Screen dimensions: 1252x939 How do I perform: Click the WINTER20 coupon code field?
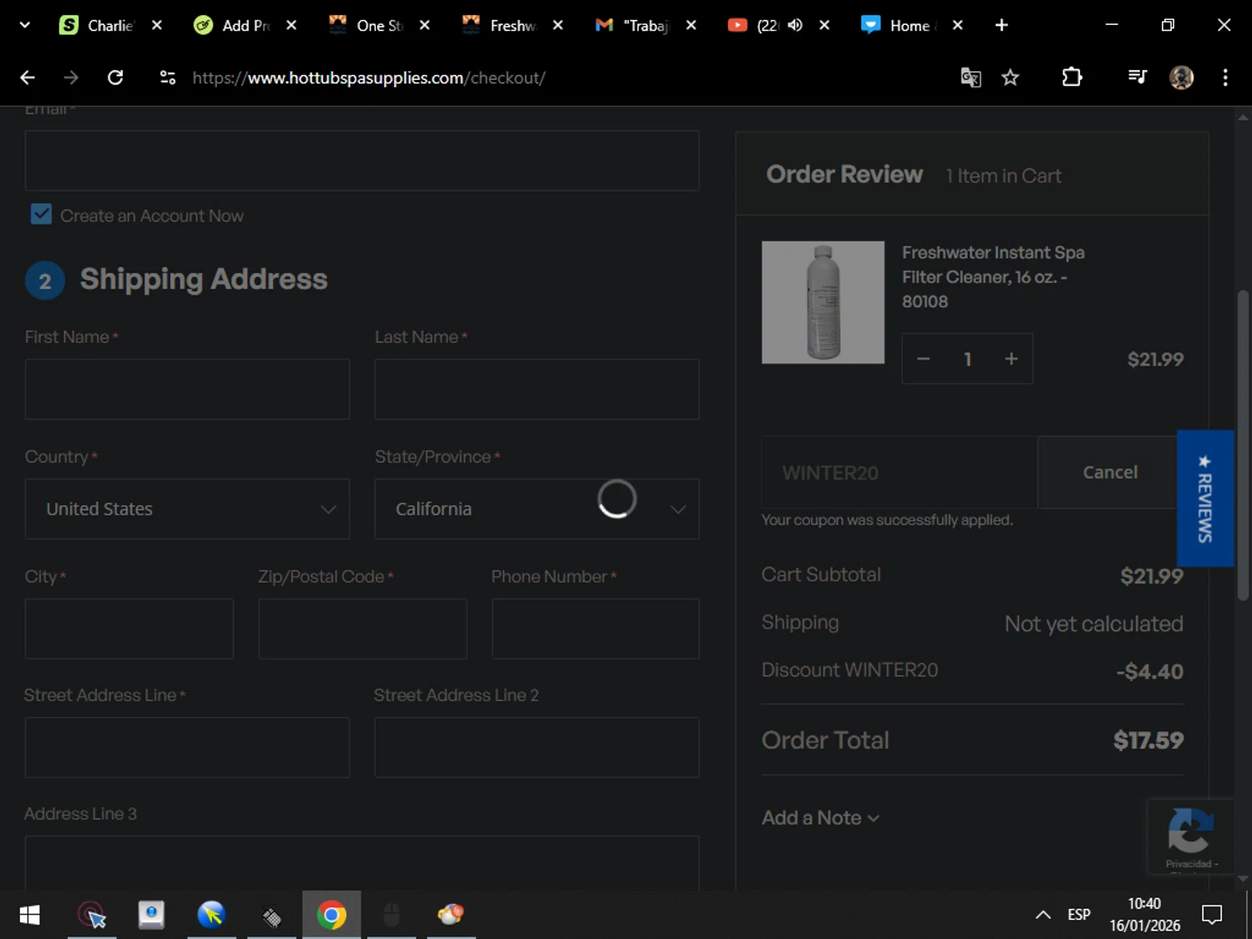point(899,472)
